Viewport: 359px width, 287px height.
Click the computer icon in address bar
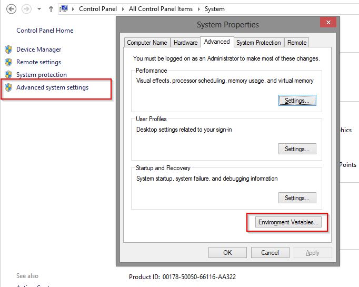64,8
